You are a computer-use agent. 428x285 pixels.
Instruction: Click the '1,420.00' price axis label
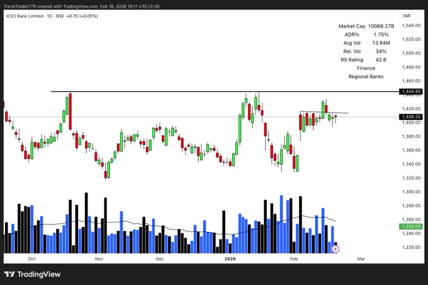pos(412,108)
